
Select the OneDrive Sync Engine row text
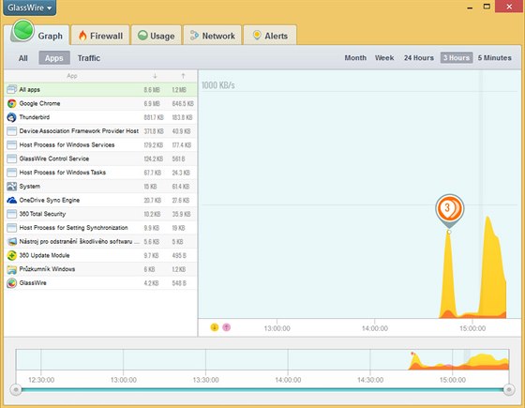point(49,201)
